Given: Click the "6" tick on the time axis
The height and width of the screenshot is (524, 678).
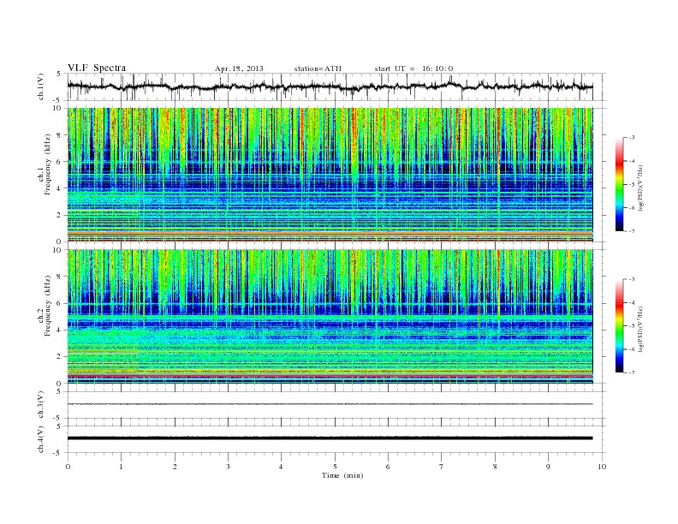Looking at the screenshot, I should (x=388, y=467).
